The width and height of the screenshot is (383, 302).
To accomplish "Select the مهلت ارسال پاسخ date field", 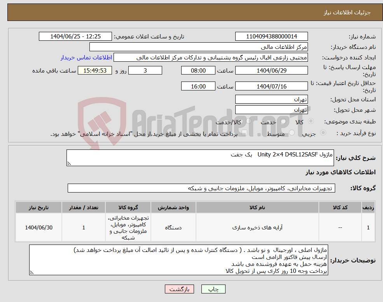I will 271,70.
